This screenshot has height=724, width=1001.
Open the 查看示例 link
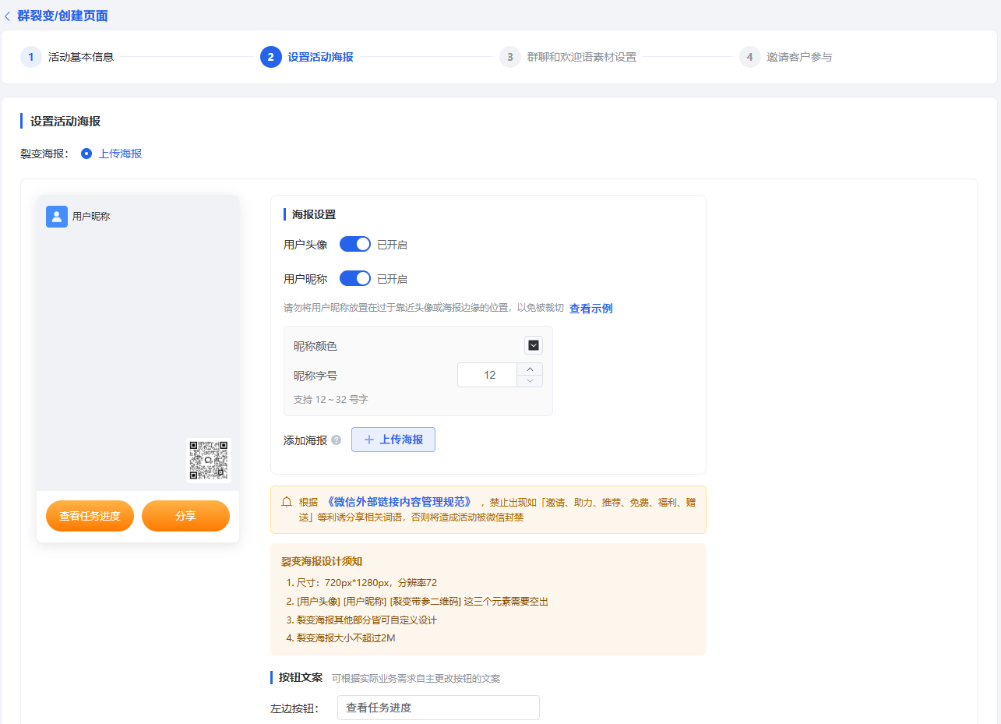pos(591,309)
